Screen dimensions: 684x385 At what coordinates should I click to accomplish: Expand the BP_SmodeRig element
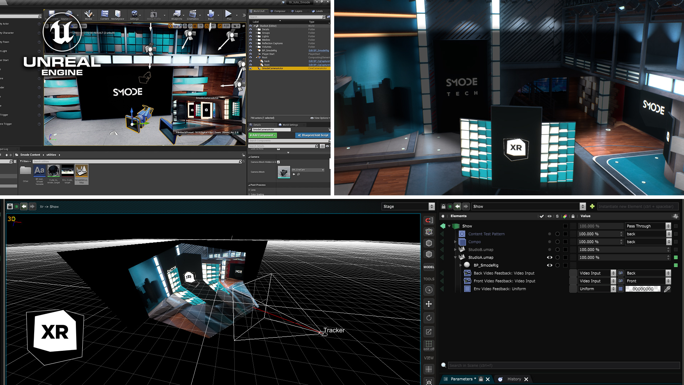pos(461,265)
